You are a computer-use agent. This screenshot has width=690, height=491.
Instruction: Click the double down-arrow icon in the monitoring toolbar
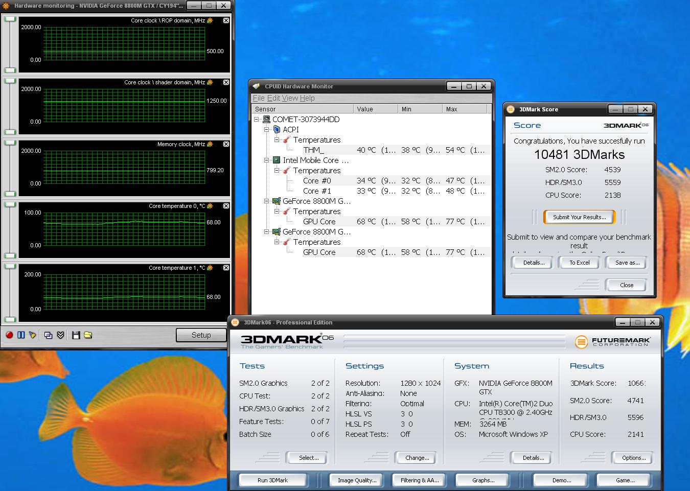[x=60, y=335]
